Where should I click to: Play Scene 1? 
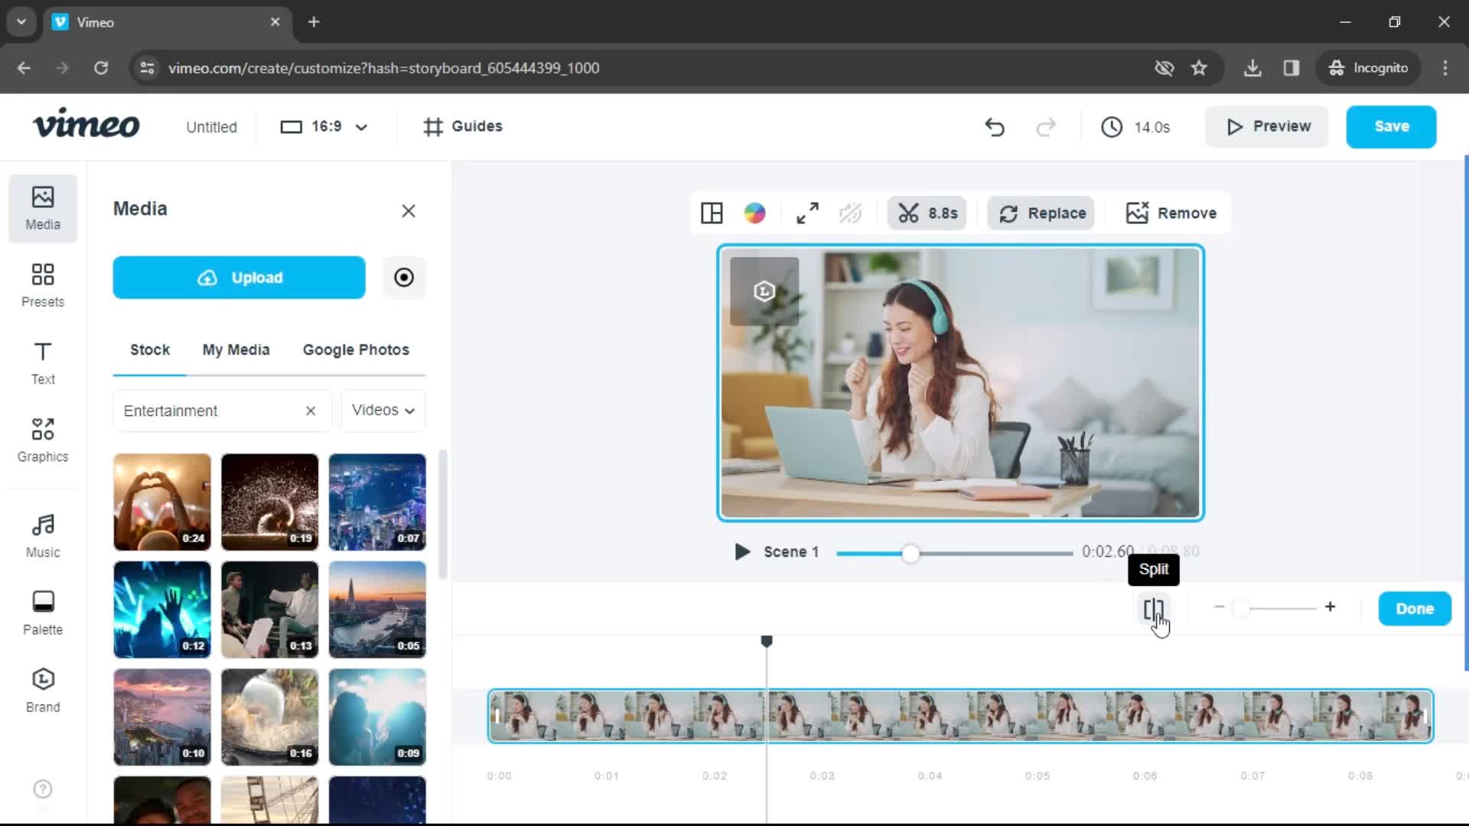point(741,552)
